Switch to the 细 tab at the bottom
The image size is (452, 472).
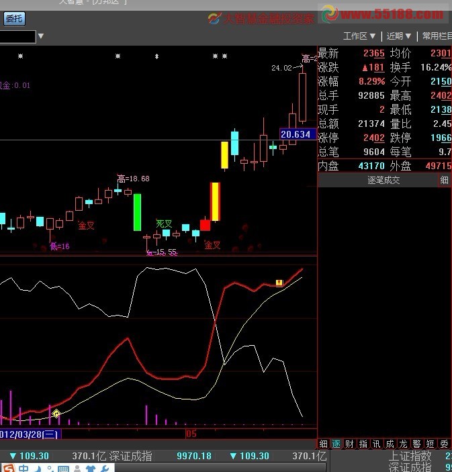pyautogui.click(x=323, y=444)
